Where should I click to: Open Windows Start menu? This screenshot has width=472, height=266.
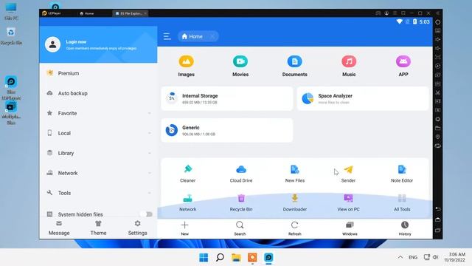pos(204,257)
